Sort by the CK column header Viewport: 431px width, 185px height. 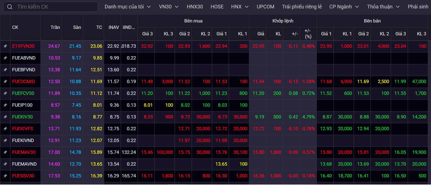click(x=15, y=28)
